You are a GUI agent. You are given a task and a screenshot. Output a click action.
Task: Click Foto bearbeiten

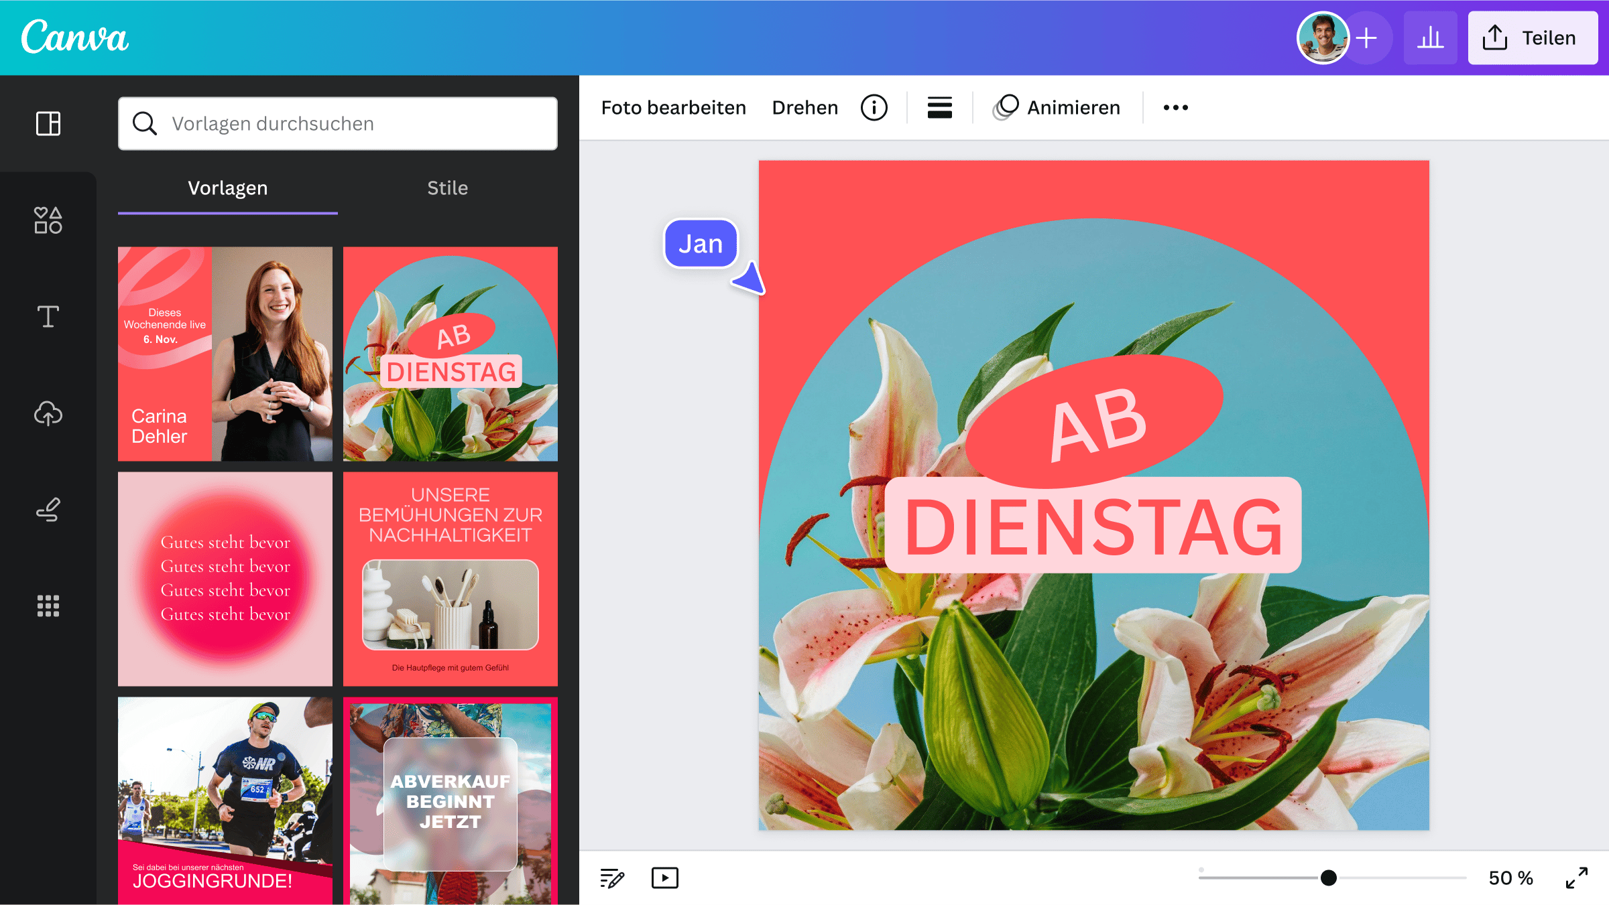(x=672, y=107)
